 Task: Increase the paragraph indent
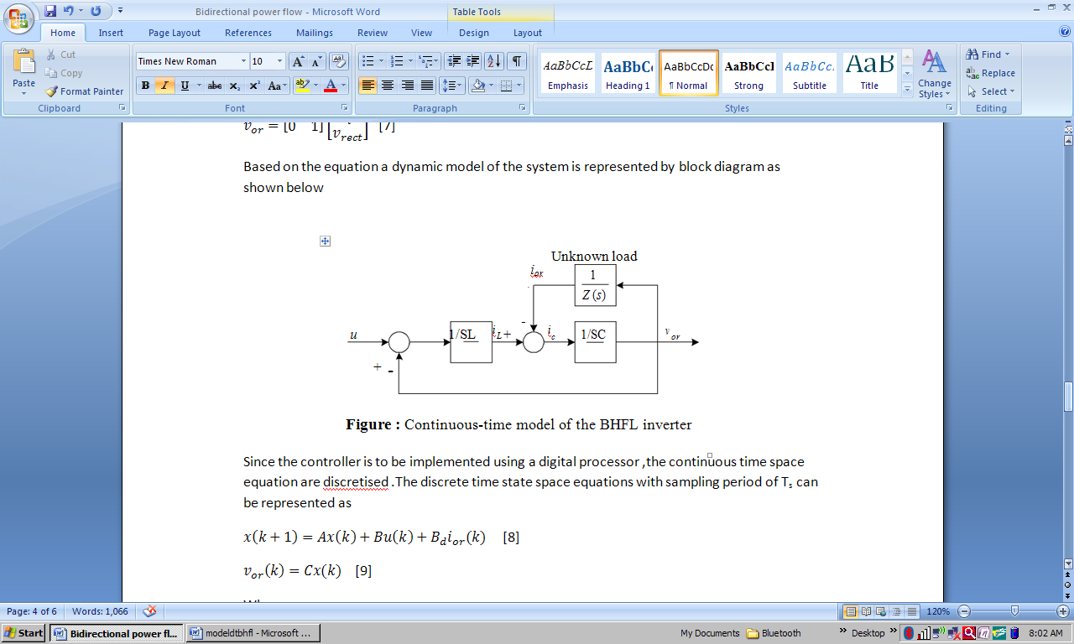[x=473, y=61]
